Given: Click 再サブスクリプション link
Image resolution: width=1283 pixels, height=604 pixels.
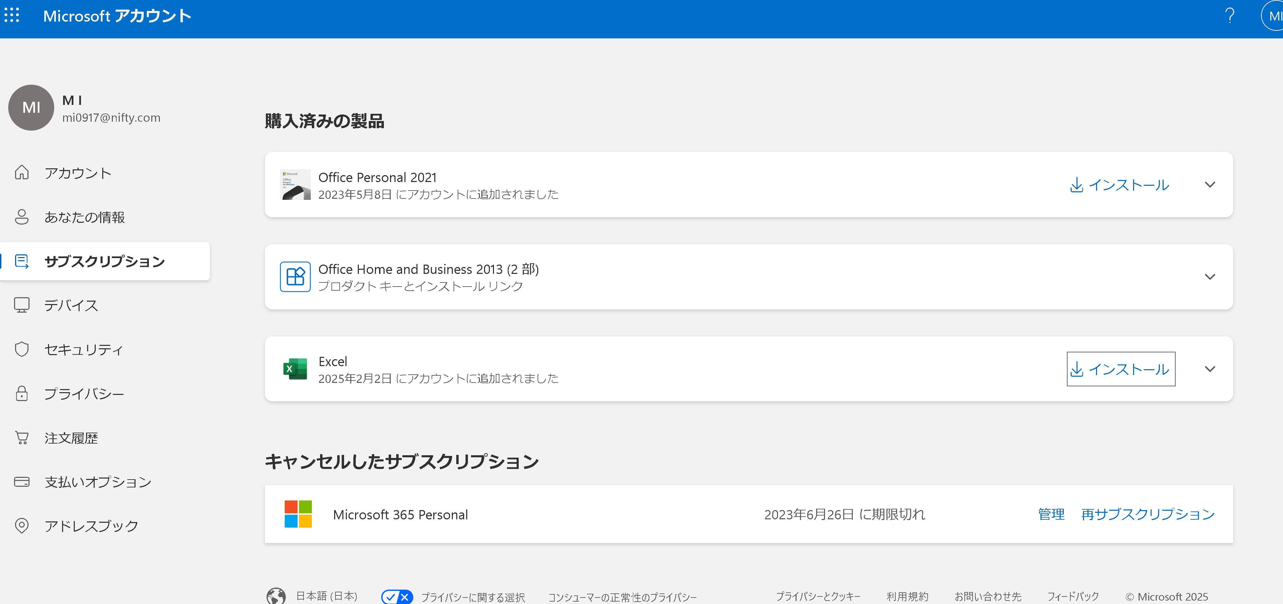Looking at the screenshot, I should coord(1148,514).
